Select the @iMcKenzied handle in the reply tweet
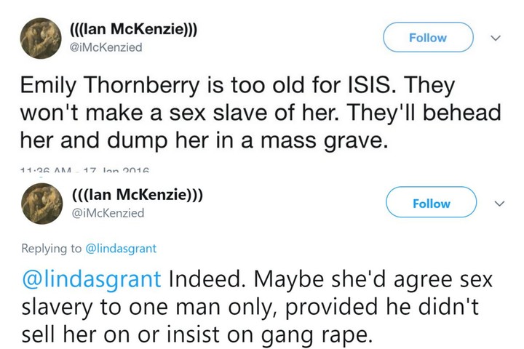This screenshot has width=524, height=349. point(108,213)
